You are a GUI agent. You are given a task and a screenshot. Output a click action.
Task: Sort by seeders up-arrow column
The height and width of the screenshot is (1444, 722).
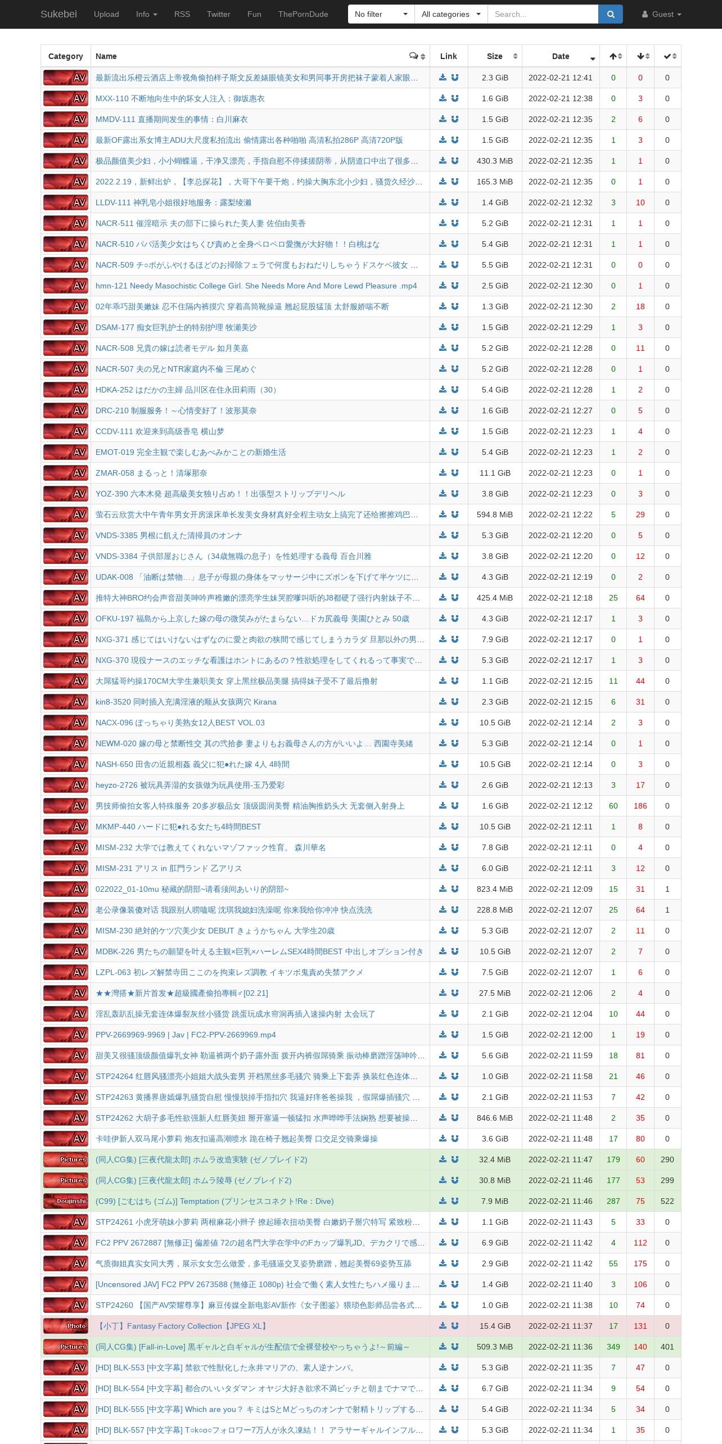pos(613,56)
